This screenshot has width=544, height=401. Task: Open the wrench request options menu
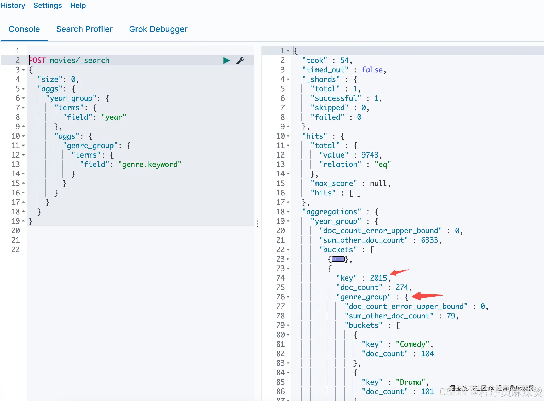240,61
